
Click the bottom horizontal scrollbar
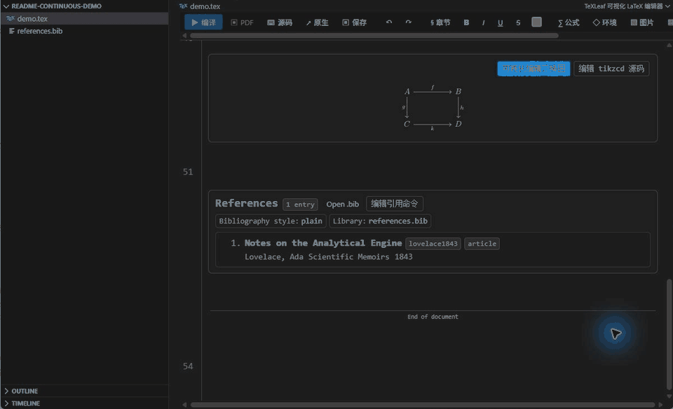423,405
